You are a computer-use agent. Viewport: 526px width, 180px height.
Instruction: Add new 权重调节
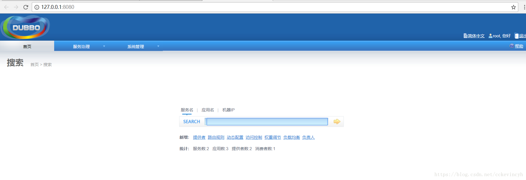(x=273, y=137)
